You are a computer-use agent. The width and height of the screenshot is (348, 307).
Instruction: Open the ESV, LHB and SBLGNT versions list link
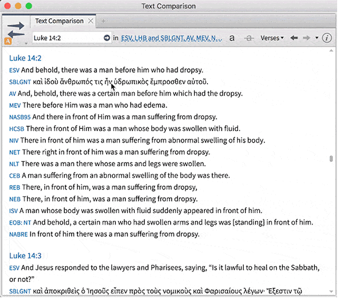click(x=171, y=38)
